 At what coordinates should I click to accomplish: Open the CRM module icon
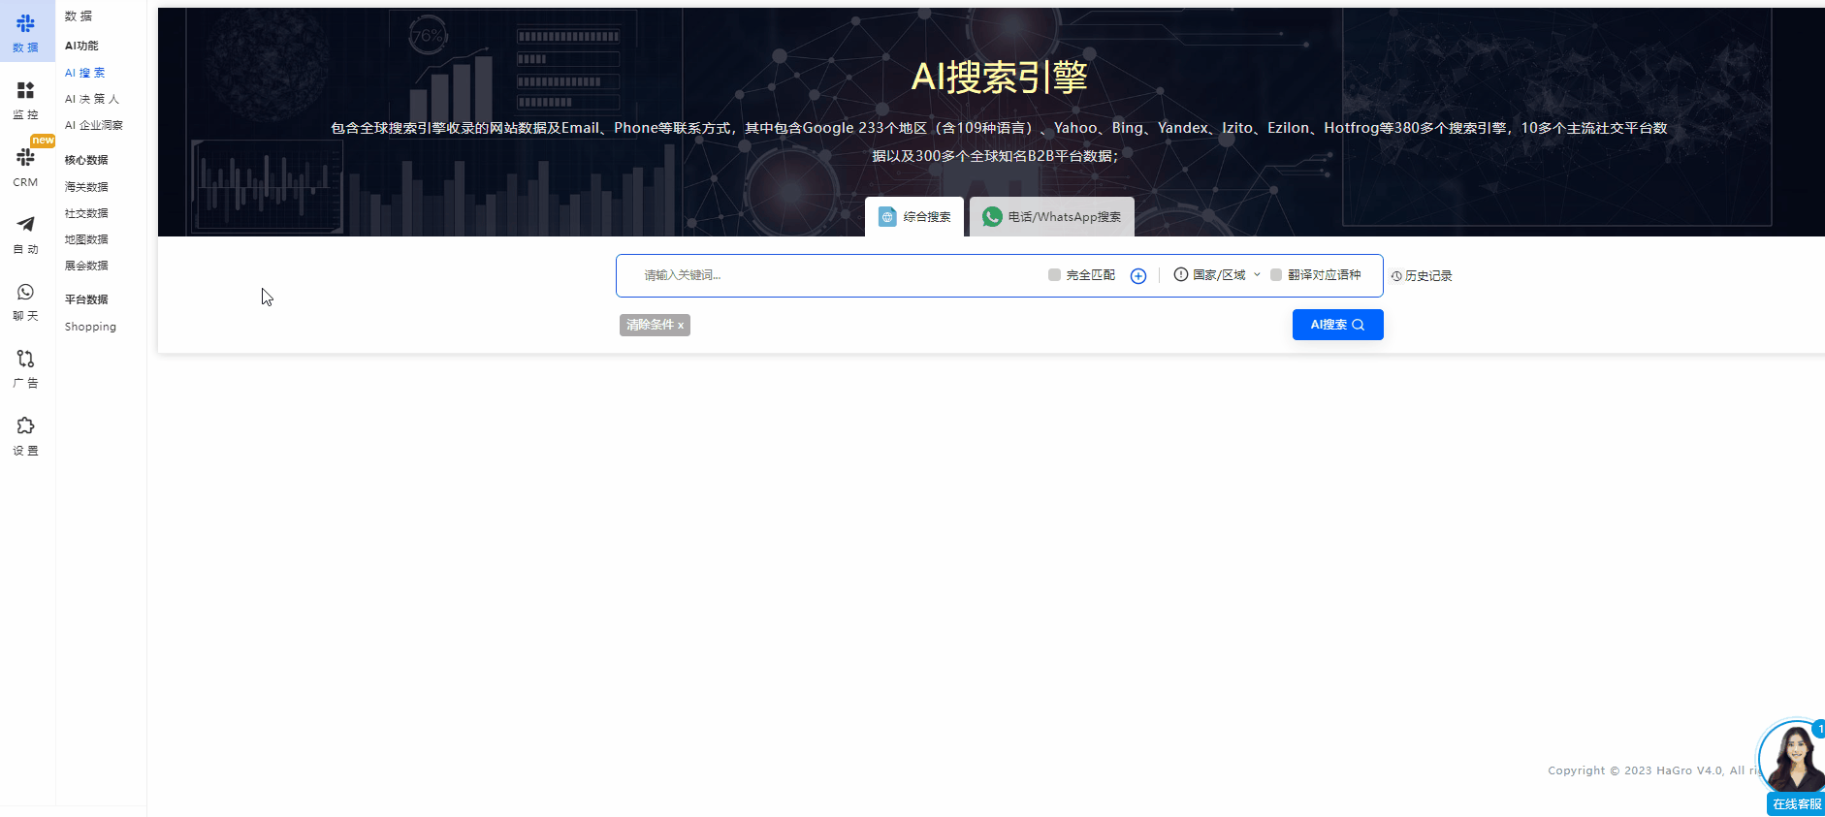pos(26,157)
